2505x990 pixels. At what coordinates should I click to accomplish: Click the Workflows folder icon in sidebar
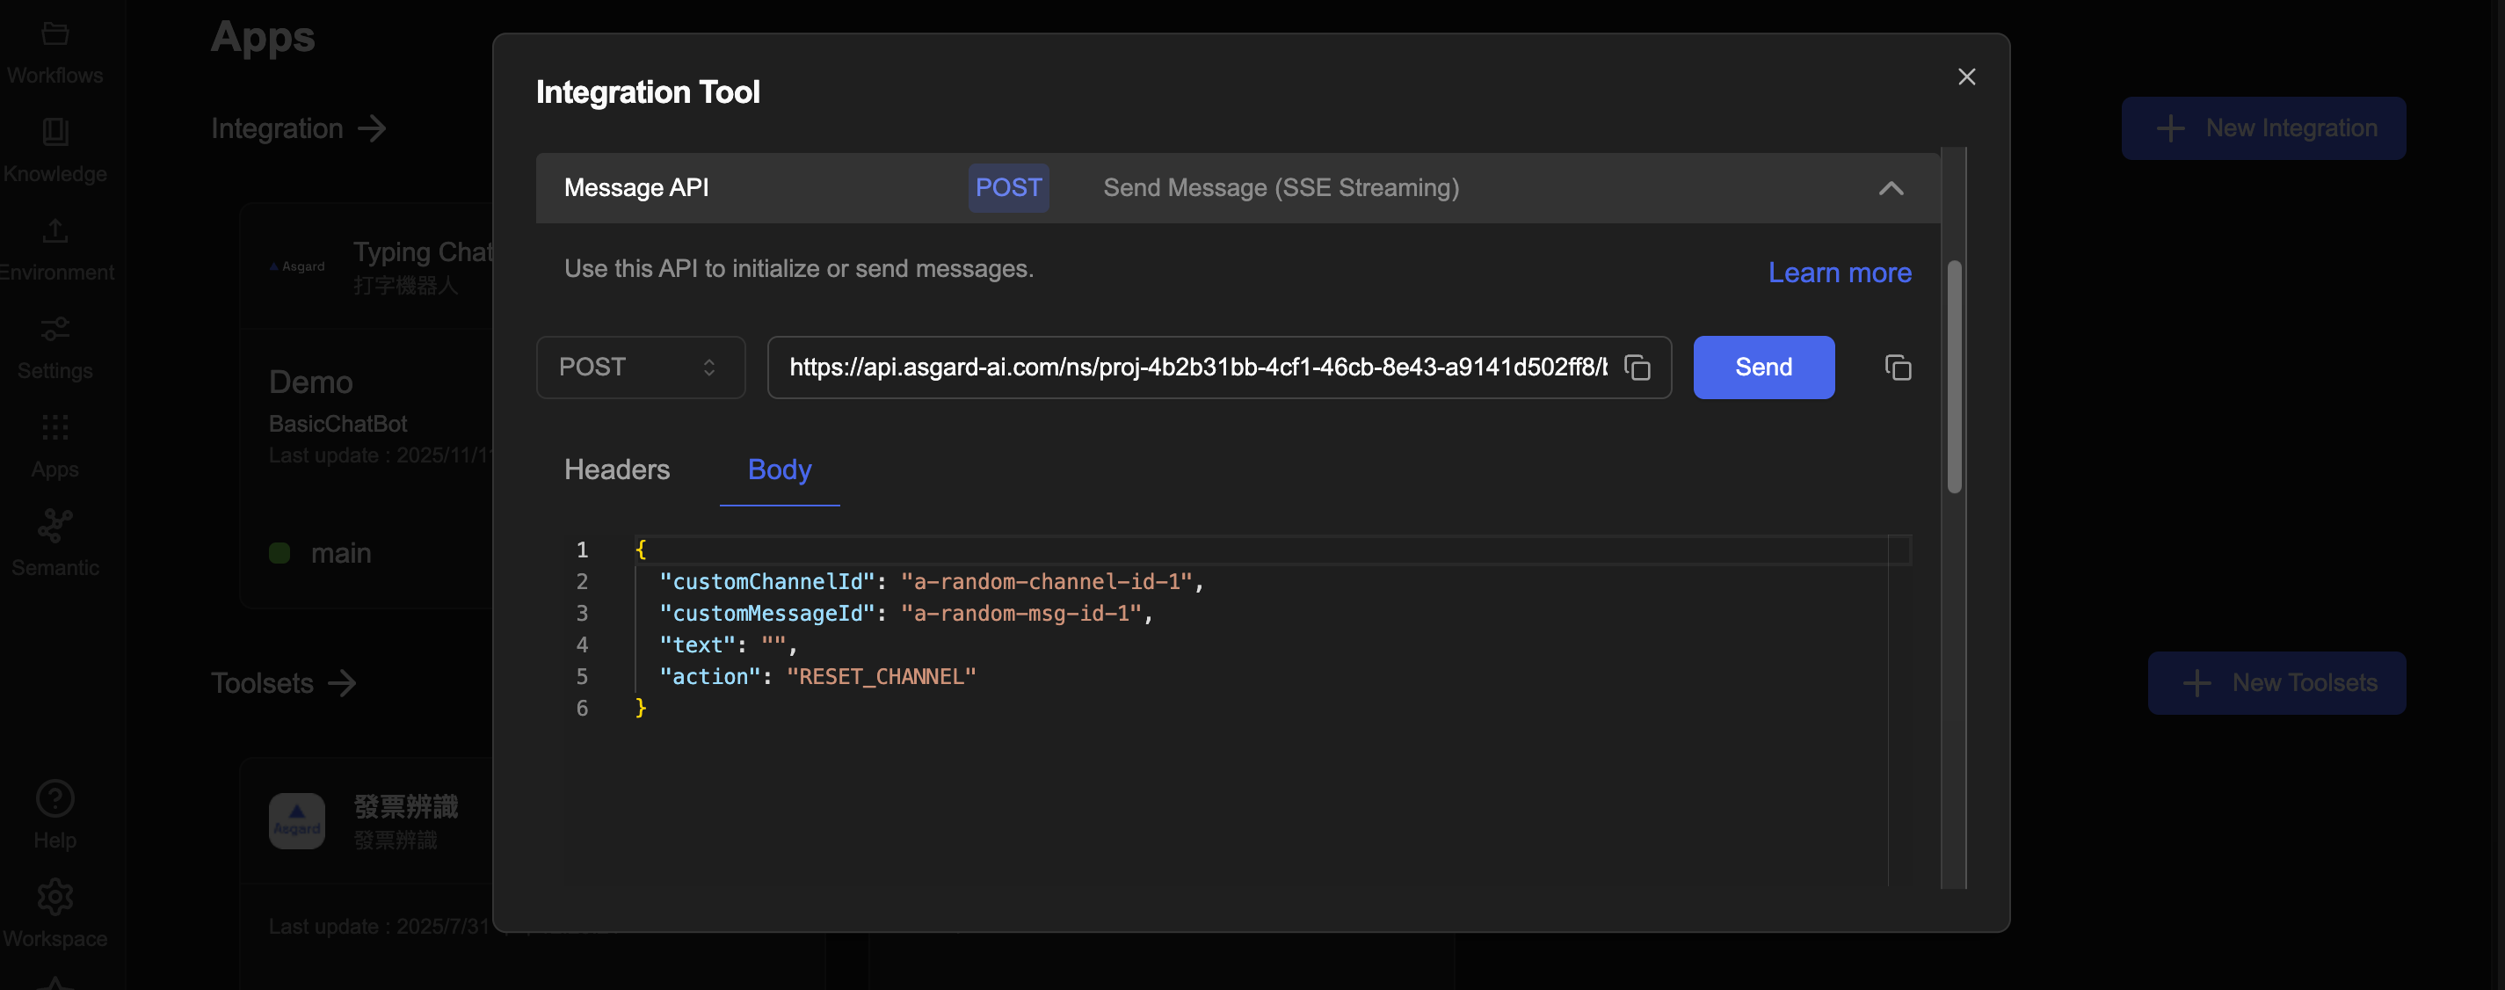coord(54,34)
